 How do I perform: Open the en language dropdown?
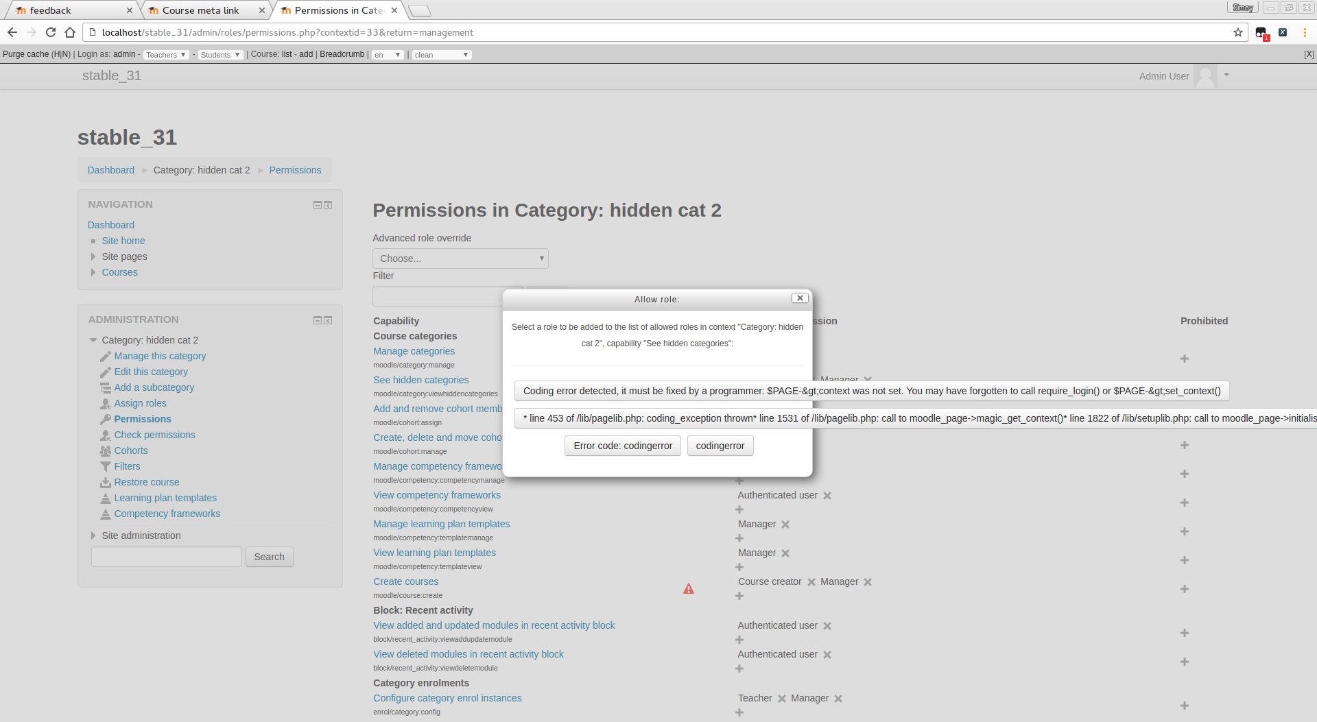[388, 55]
